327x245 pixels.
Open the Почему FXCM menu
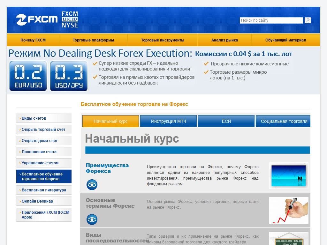point(33,40)
